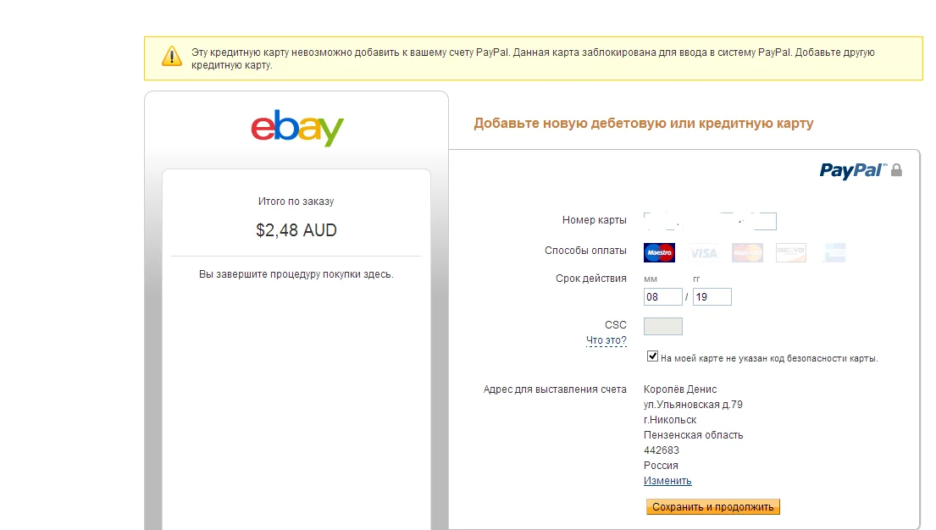Click the MasterCard payment icon
Screen dimensions: 936x530
(x=747, y=252)
